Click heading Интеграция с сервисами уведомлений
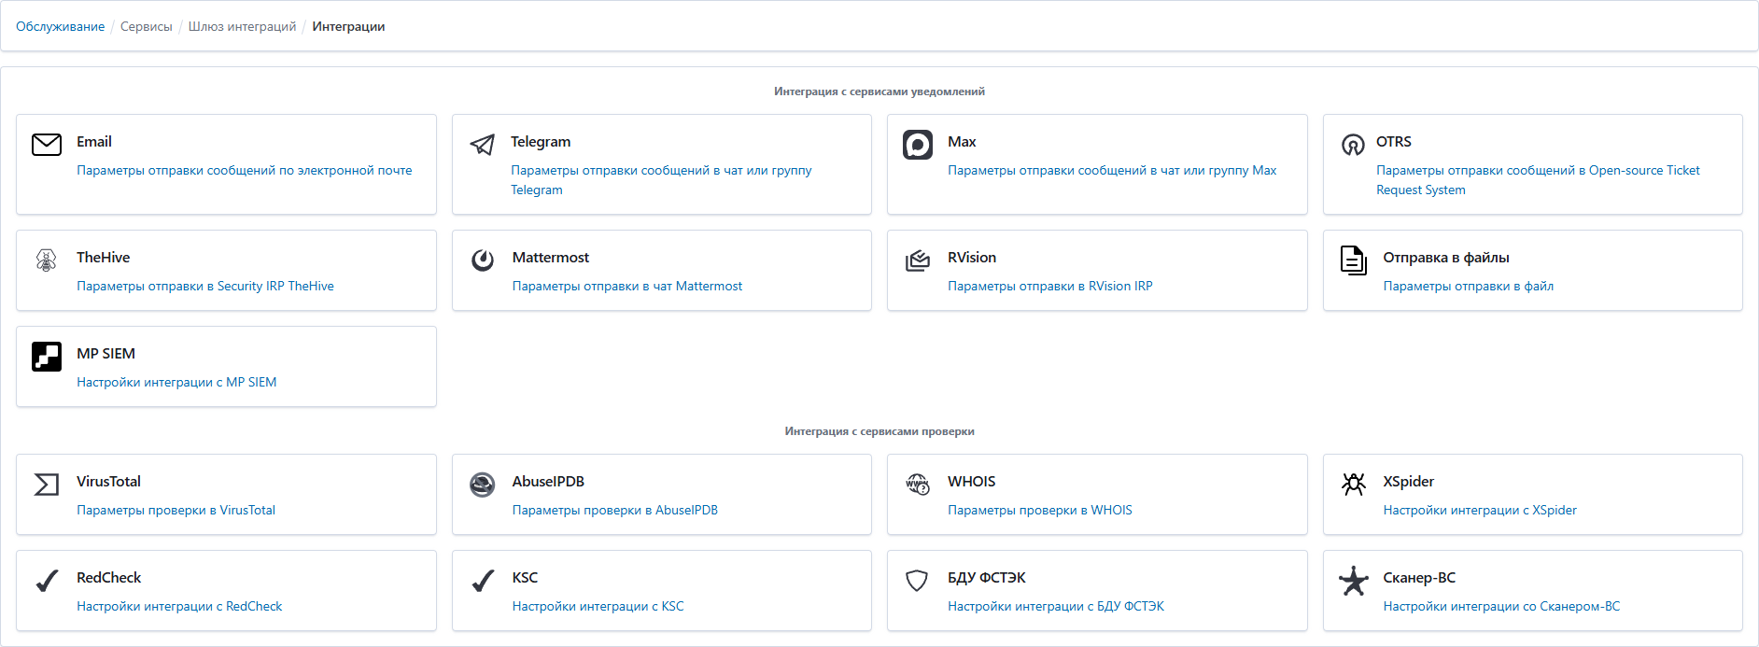1759x647 pixels. (x=879, y=91)
